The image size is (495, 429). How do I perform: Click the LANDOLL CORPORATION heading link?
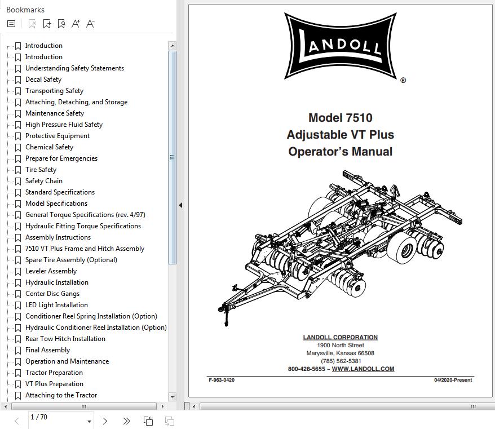(341, 337)
